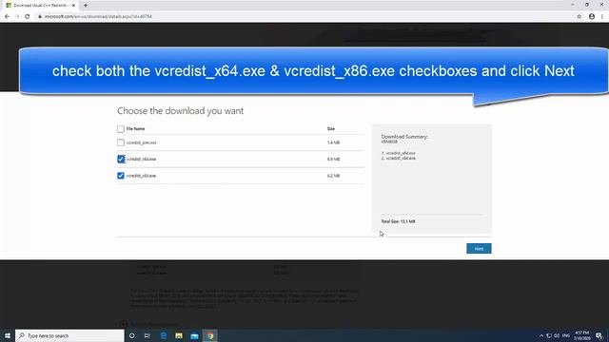Click the Type here to search box
Viewport: 609px width, 342px height.
click(69, 335)
